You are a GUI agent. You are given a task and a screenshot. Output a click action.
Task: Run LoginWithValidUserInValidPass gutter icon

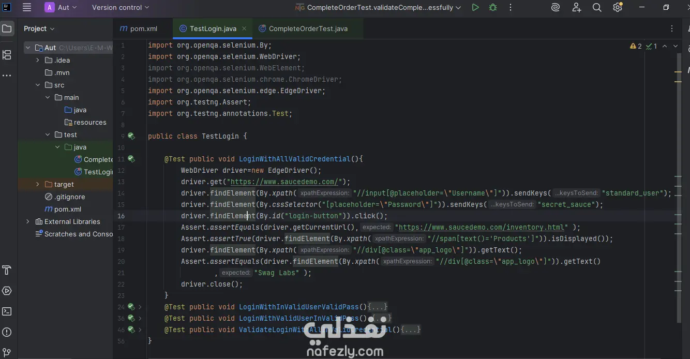coord(131,318)
